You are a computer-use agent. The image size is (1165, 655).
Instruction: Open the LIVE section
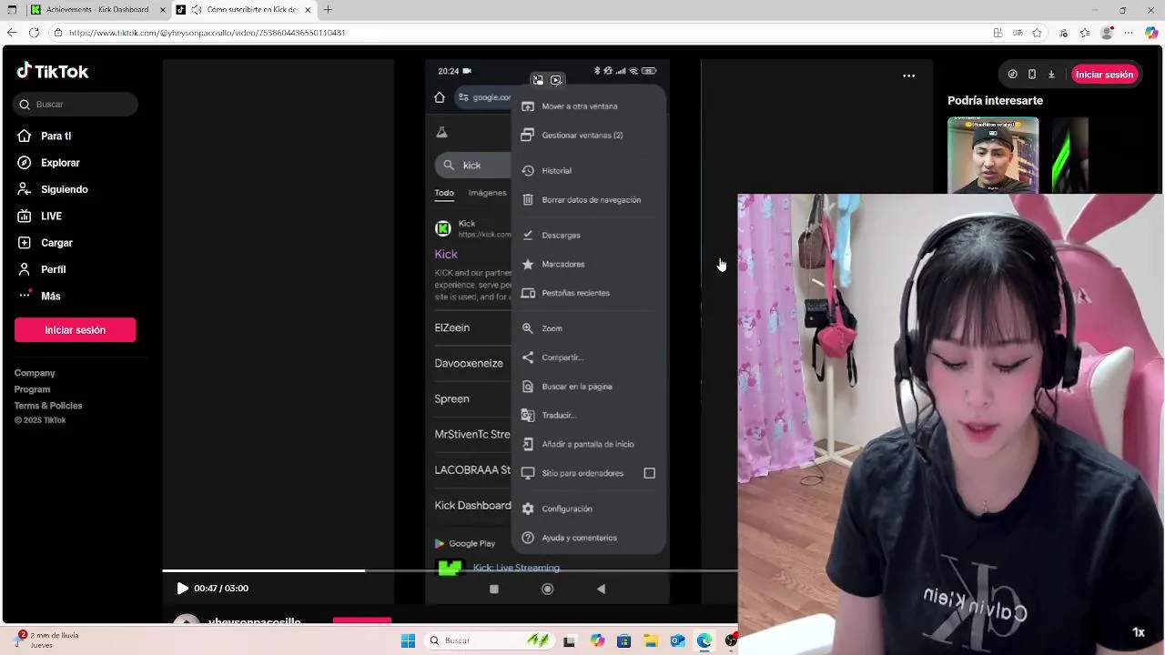tap(39, 216)
